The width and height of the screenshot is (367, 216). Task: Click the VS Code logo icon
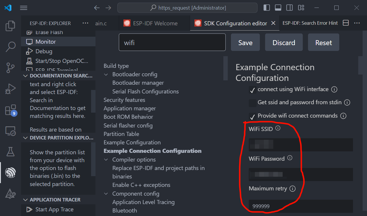click(x=8, y=8)
